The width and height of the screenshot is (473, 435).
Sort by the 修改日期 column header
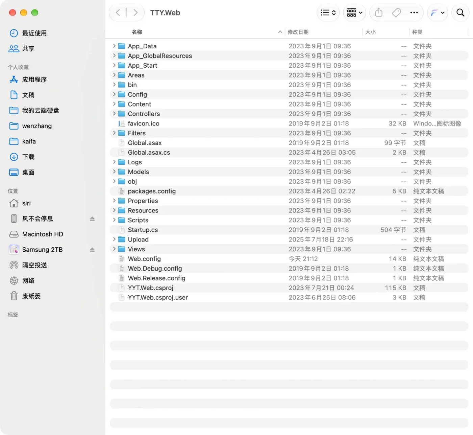point(298,32)
